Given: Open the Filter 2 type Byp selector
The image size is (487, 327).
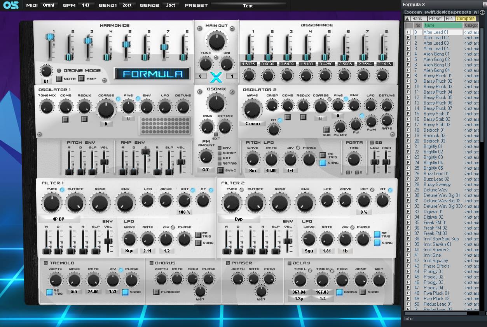Looking at the screenshot, I should click(239, 219).
